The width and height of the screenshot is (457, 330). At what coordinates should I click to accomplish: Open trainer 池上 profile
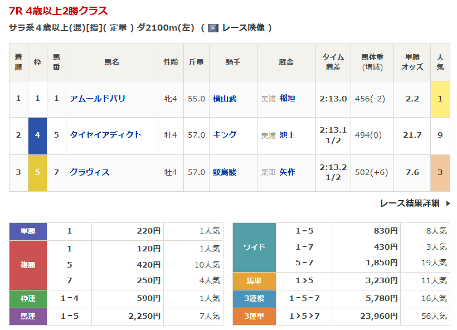[x=288, y=135]
